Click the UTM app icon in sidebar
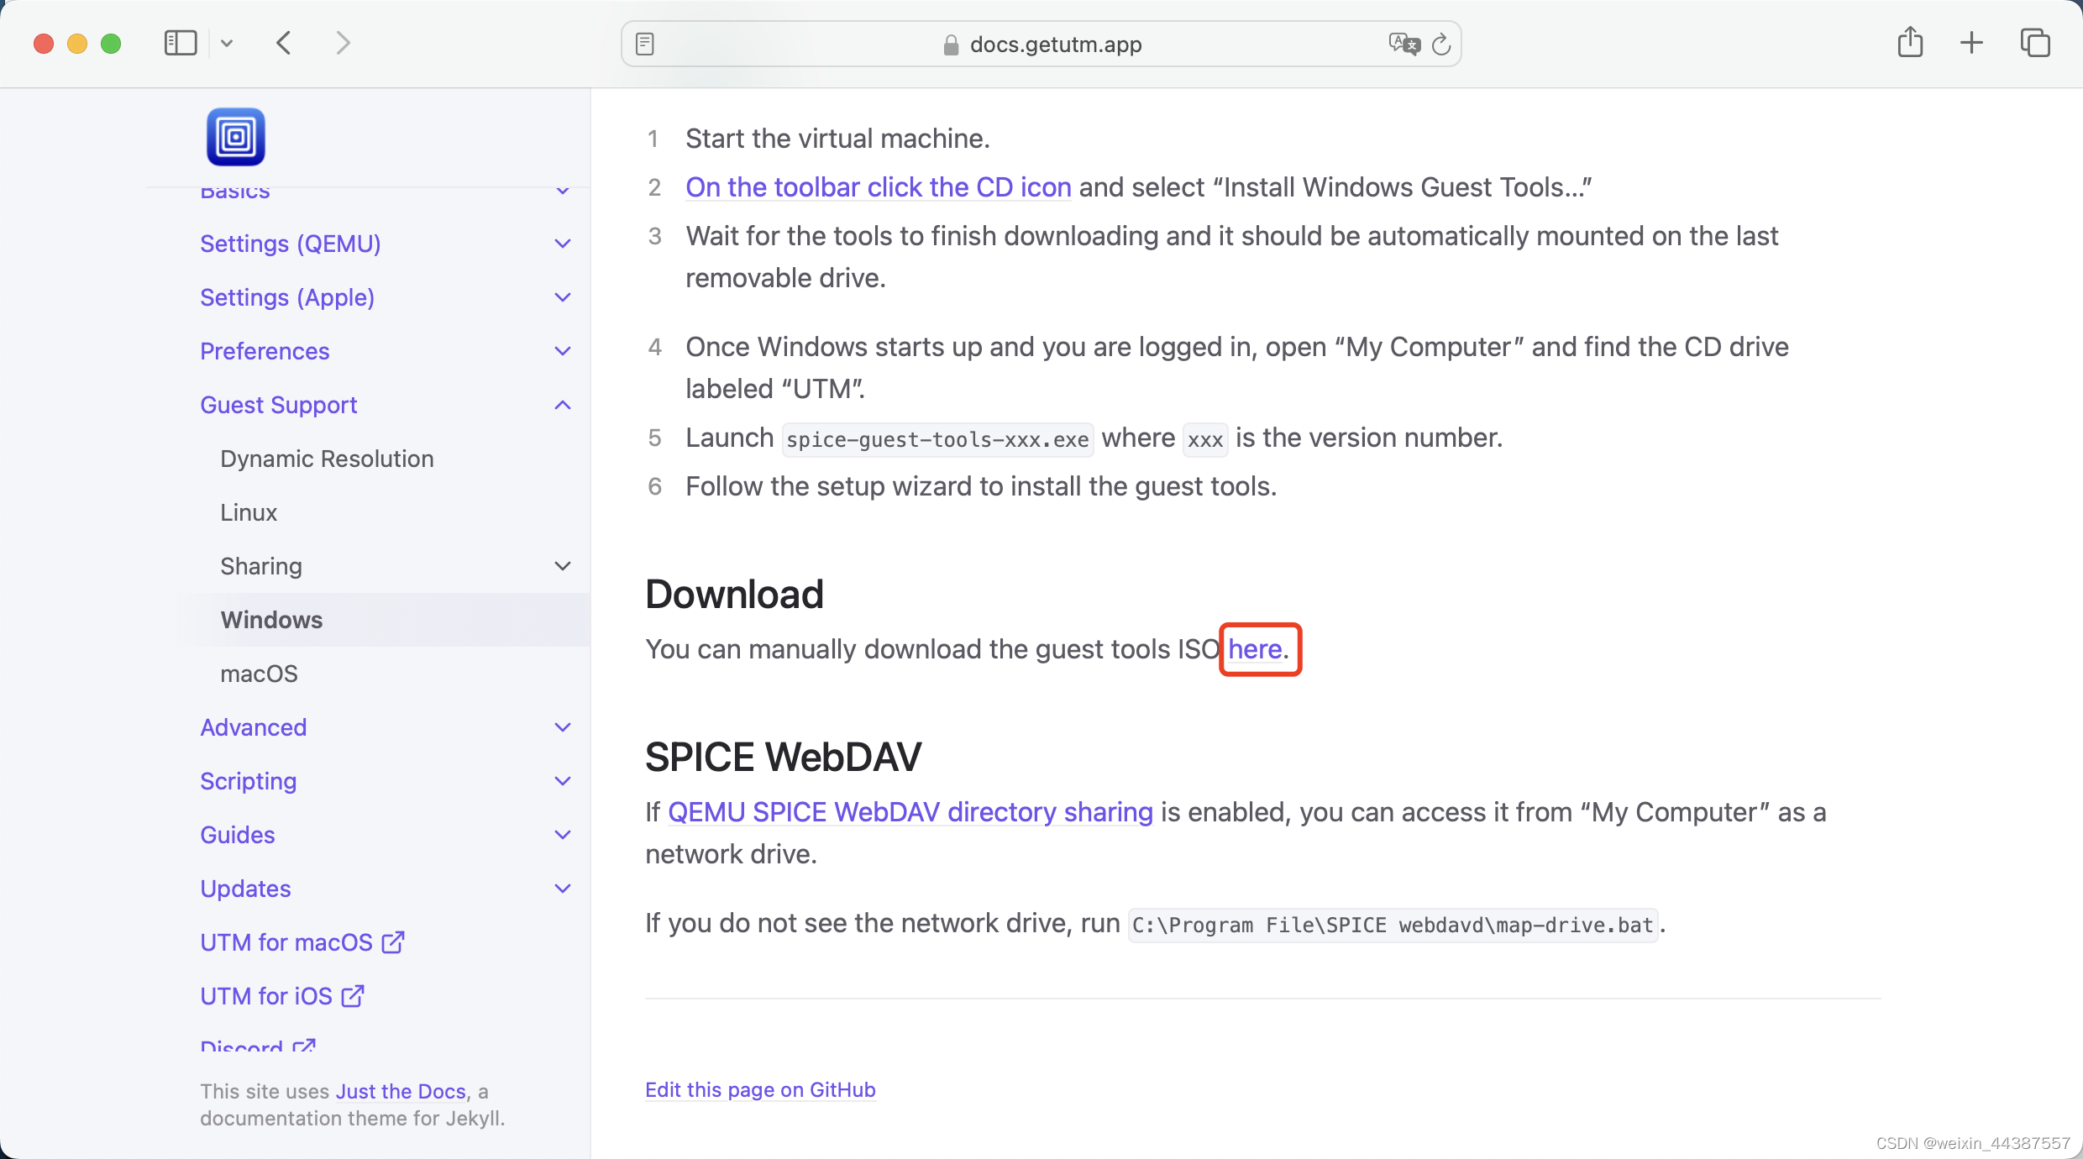The height and width of the screenshot is (1159, 2083). [235, 137]
